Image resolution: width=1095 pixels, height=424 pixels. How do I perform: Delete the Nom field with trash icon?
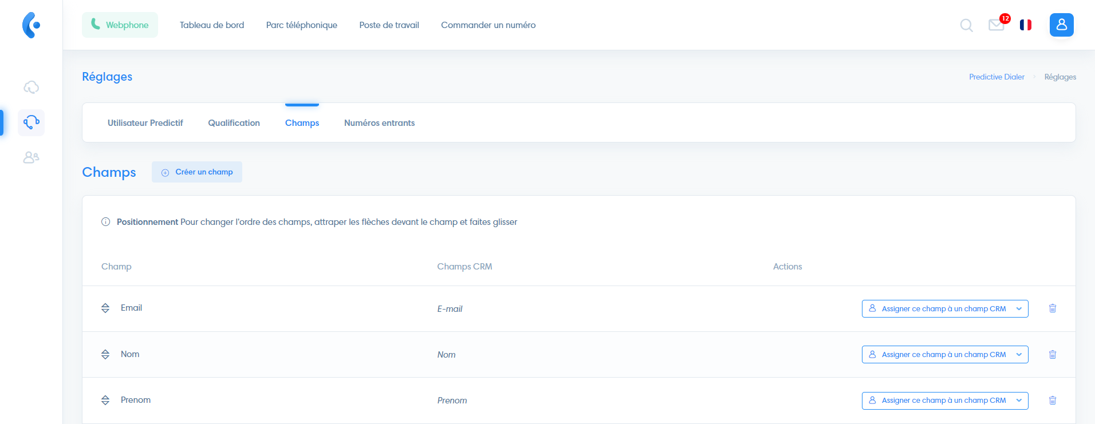pos(1052,354)
